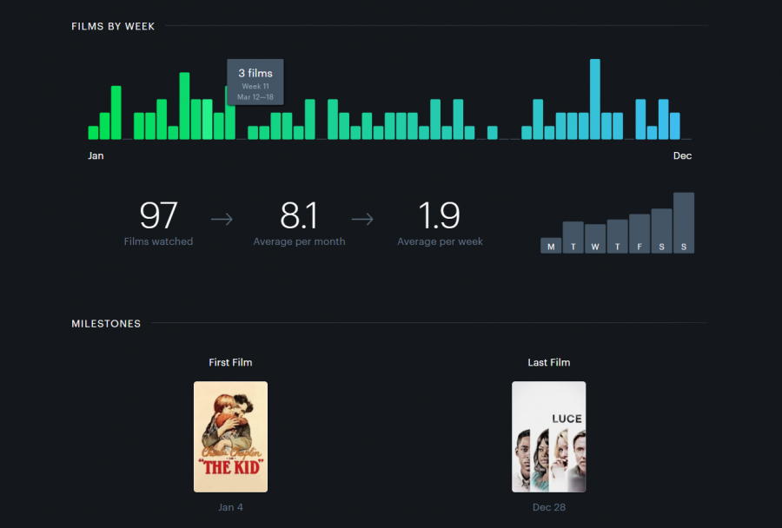The width and height of the screenshot is (782, 528).
Task: Click the tallest green bar in spring
Action: (x=182, y=104)
